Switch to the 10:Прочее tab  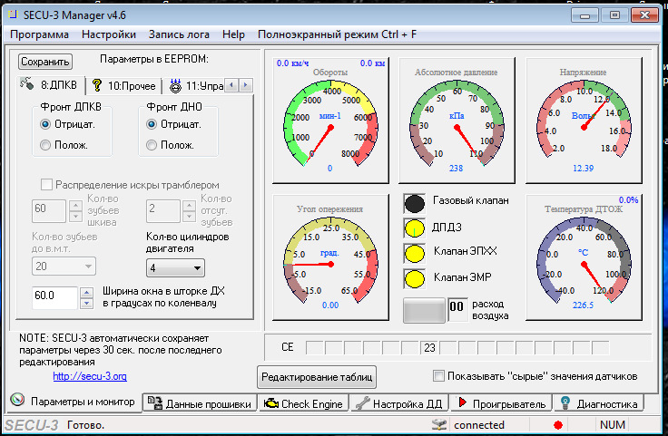pyautogui.click(x=124, y=86)
